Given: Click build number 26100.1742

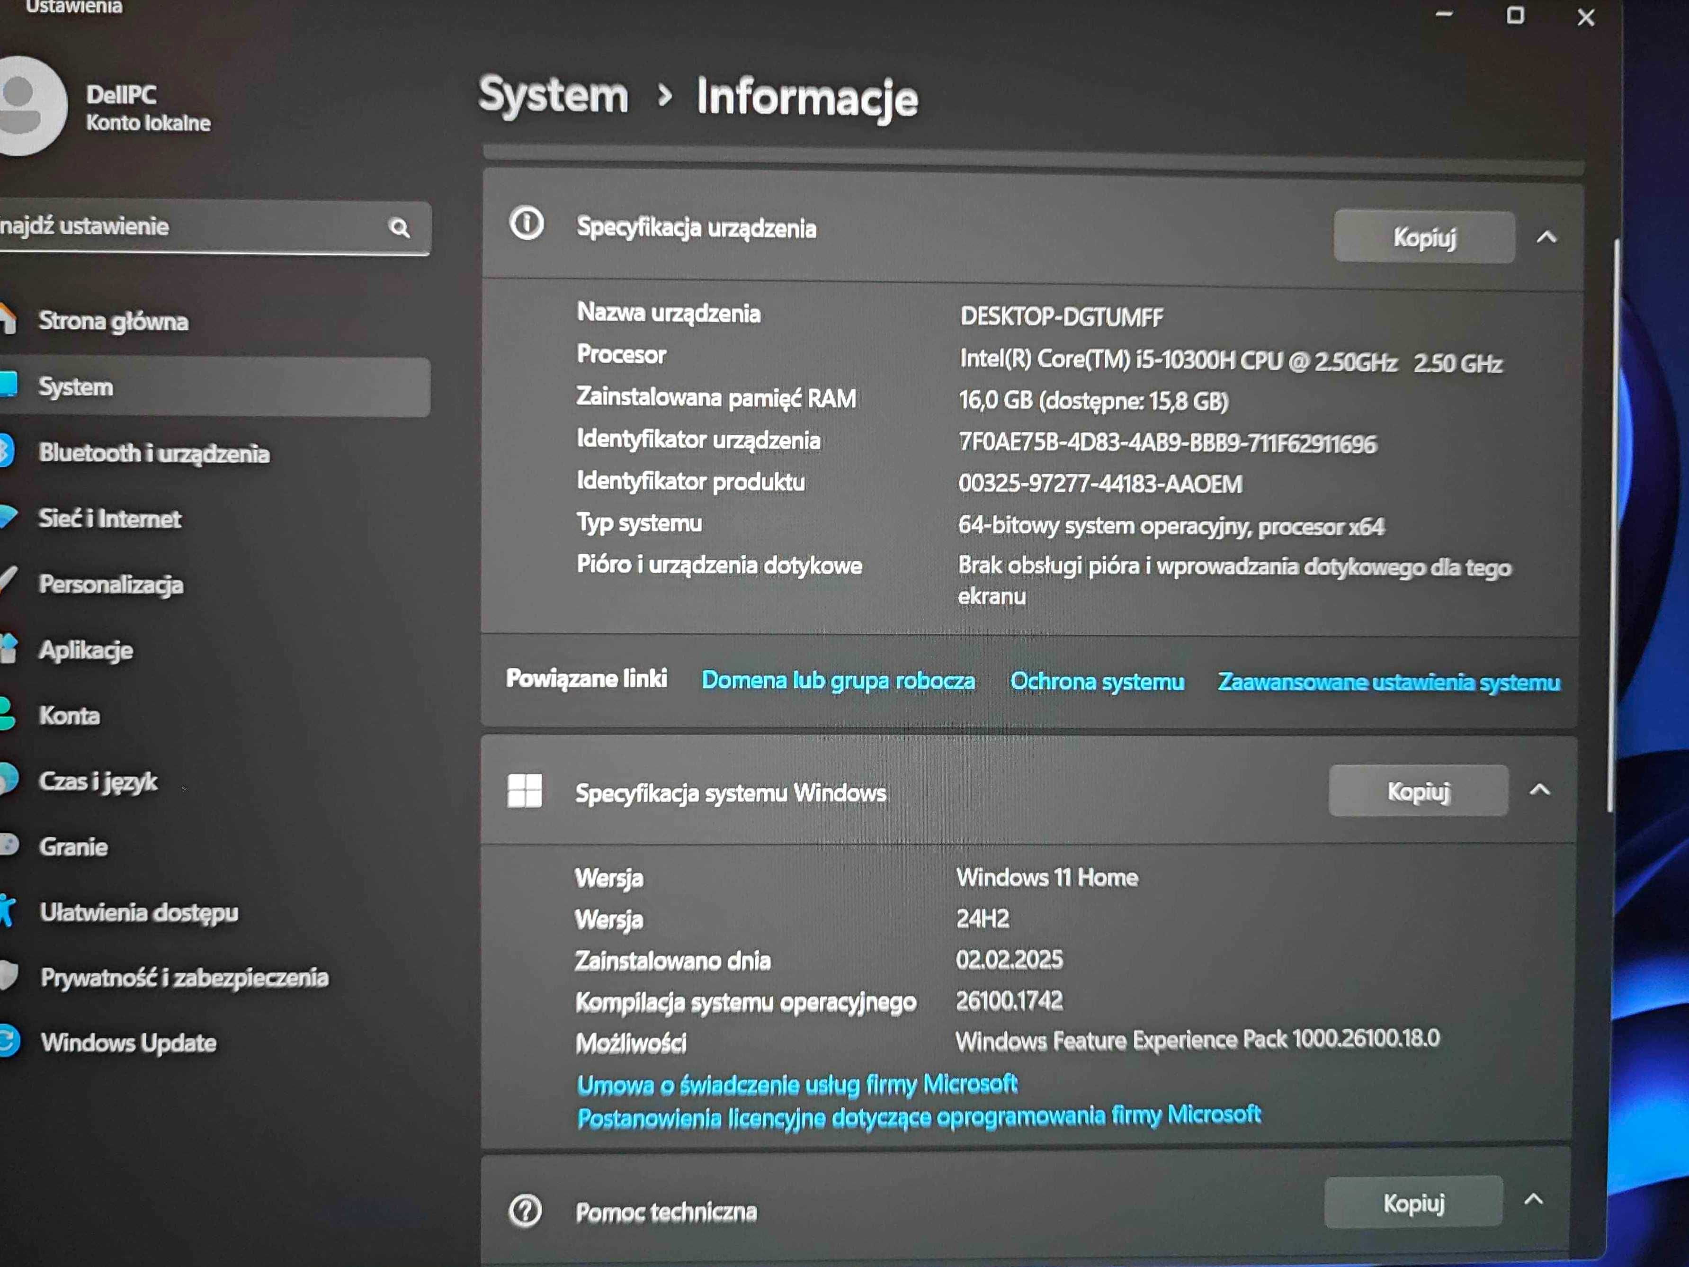Looking at the screenshot, I should tap(1009, 1000).
